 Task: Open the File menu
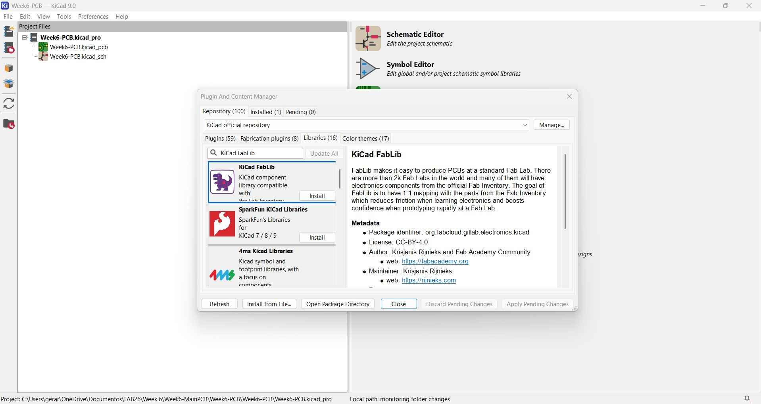[x=8, y=17]
